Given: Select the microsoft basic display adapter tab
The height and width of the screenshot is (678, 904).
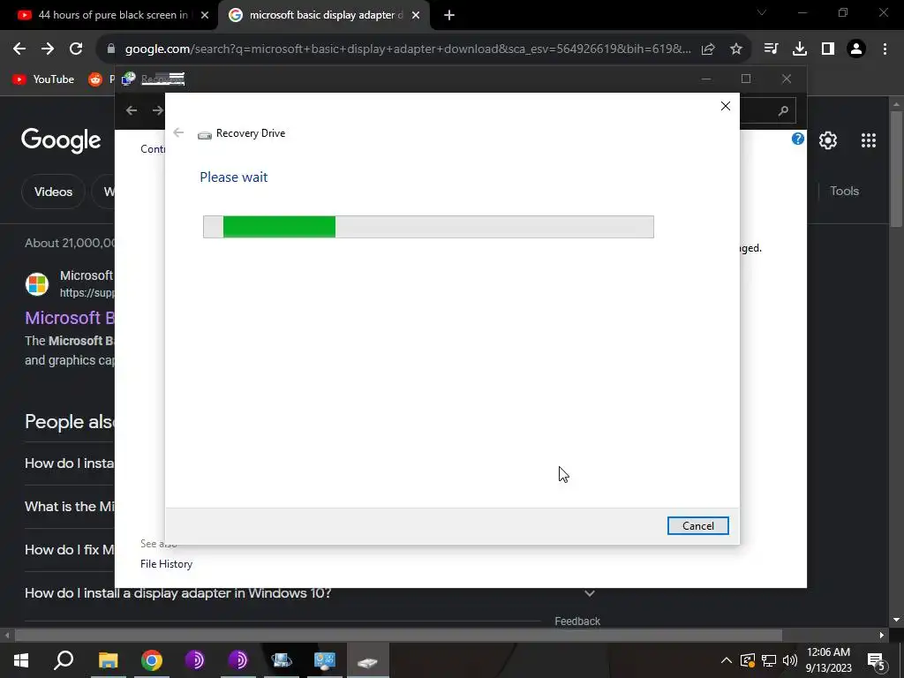Looking at the screenshot, I should (x=323, y=15).
